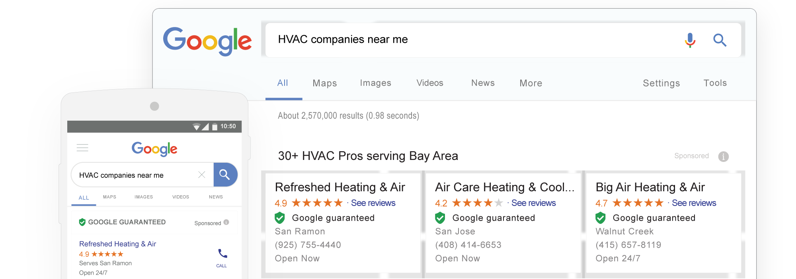Tap the 10:50 clock on the phone
796x279 pixels.
228,127
